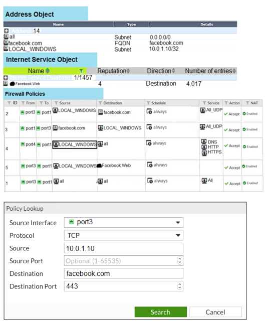Viewport: 269px width, 322px height.
Task: Click the filter icon on Name column
Action: pyautogui.click(x=81, y=71)
